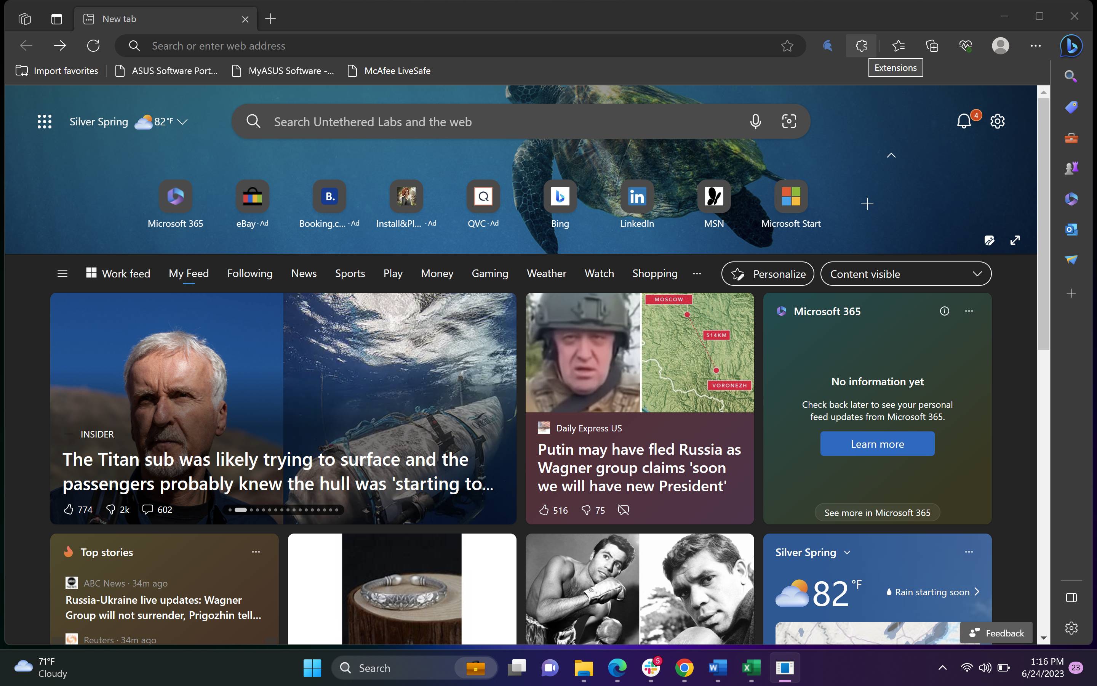Open weather card options ellipsis
This screenshot has width=1097, height=686.
[x=969, y=552]
